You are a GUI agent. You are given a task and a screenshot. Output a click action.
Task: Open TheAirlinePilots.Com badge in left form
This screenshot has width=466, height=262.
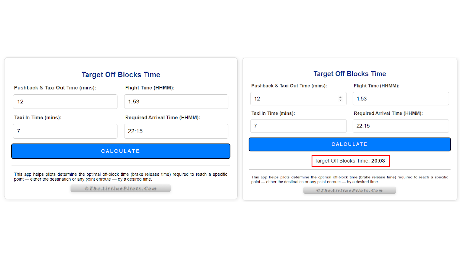coord(121,188)
